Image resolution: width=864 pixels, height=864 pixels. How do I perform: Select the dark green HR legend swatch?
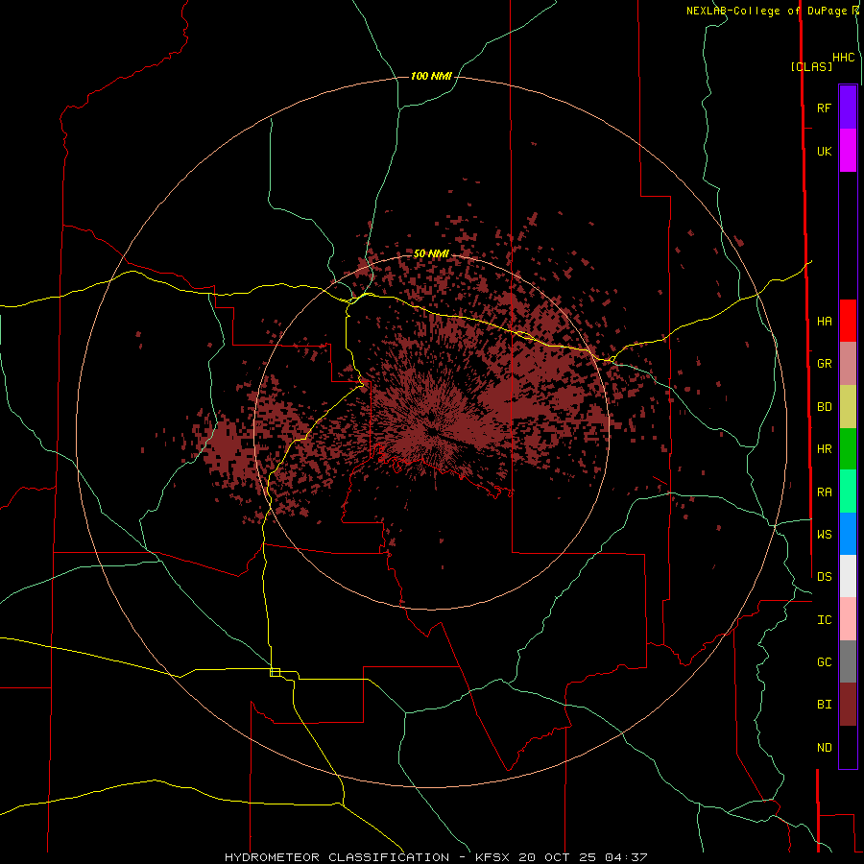[848, 449]
